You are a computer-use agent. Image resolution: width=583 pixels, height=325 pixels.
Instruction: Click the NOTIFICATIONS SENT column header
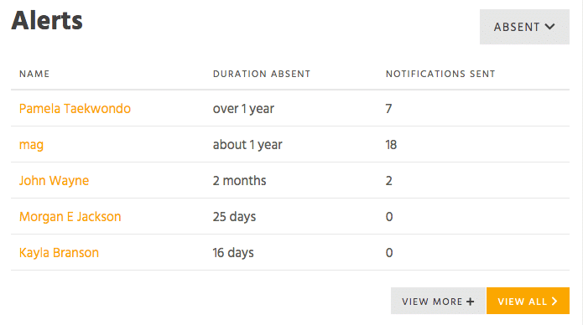pos(440,74)
